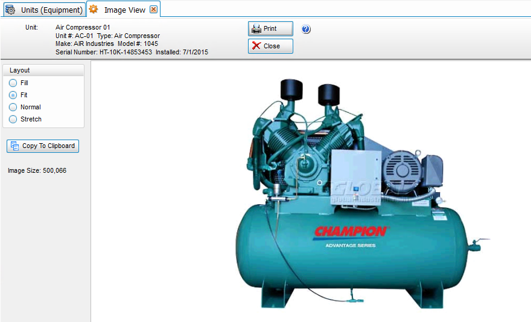Click the serial number HT-10K-14853453 text
Screen dimensions: 531x322
coord(126,52)
